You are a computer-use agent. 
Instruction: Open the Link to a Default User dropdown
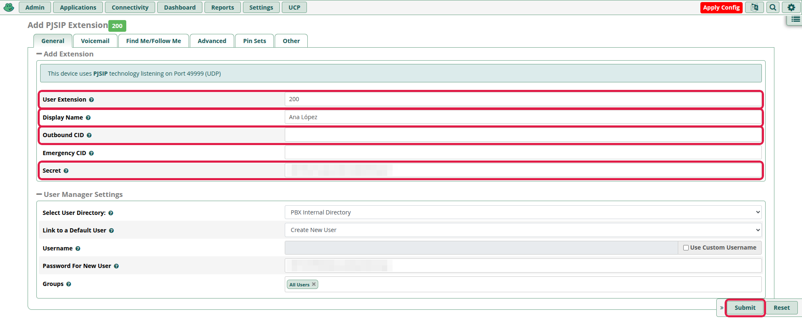click(x=523, y=230)
